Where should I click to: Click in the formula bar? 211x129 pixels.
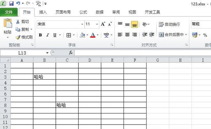pyautogui.click(x=143, y=53)
